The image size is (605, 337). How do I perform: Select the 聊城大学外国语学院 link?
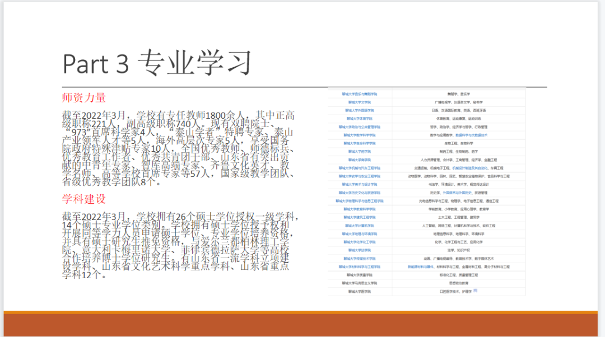[360, 111]
